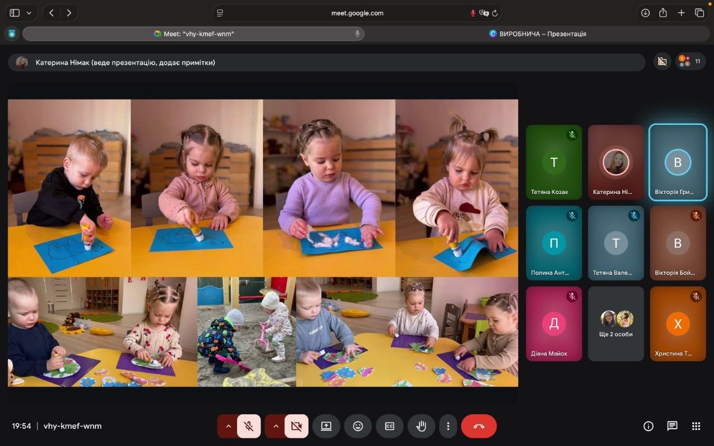Click the meet.google.com address bar

click(357, 13)
